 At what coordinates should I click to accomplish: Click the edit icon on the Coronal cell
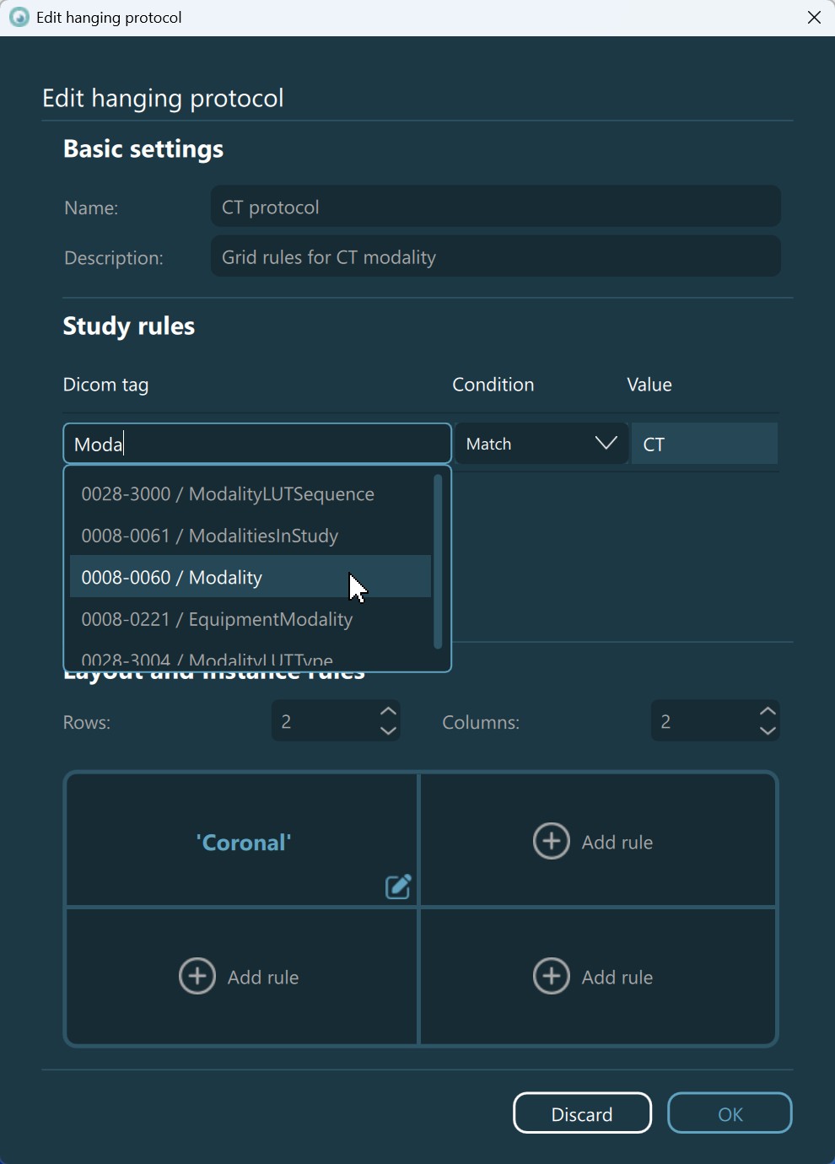coord(398,886)
